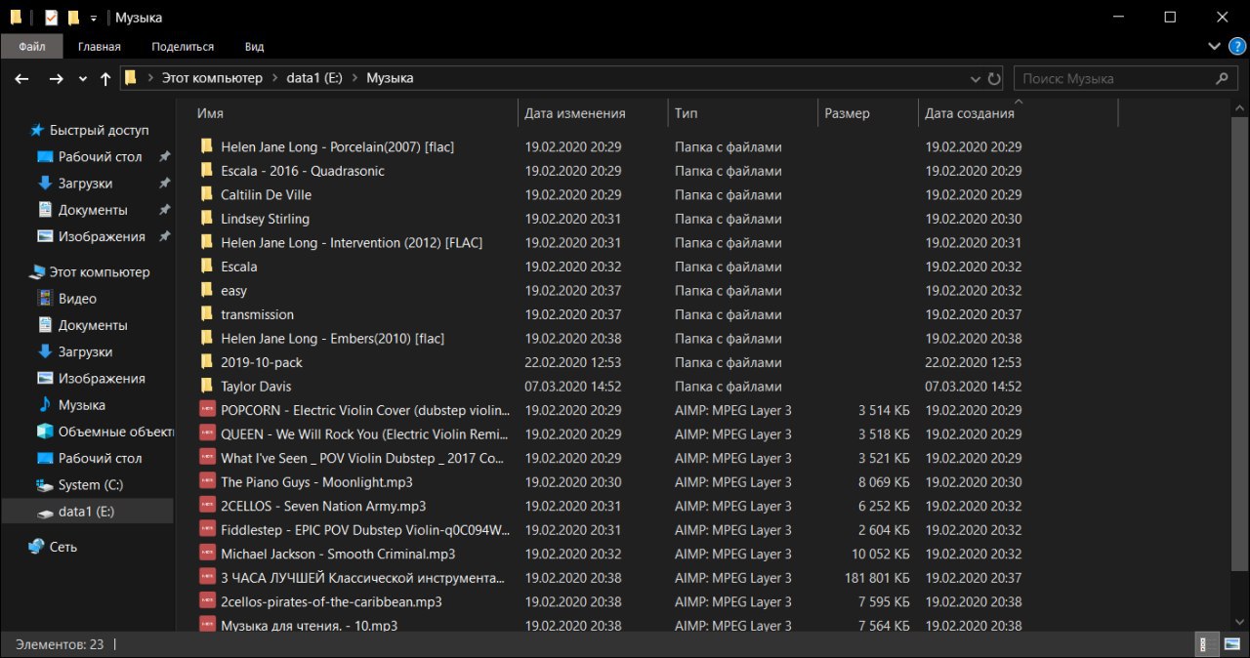
Task: Open Музыка in navigation pane
Action: pos(82,405)
